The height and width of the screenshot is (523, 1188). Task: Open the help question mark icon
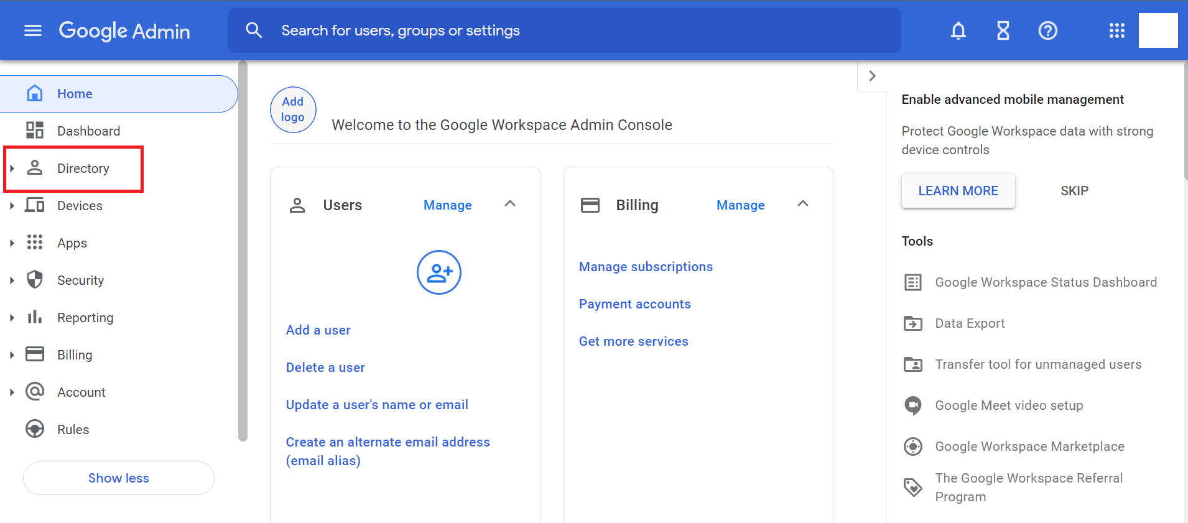point(1047,30)
